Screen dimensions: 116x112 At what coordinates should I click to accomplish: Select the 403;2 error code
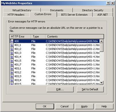coord(18,72)
